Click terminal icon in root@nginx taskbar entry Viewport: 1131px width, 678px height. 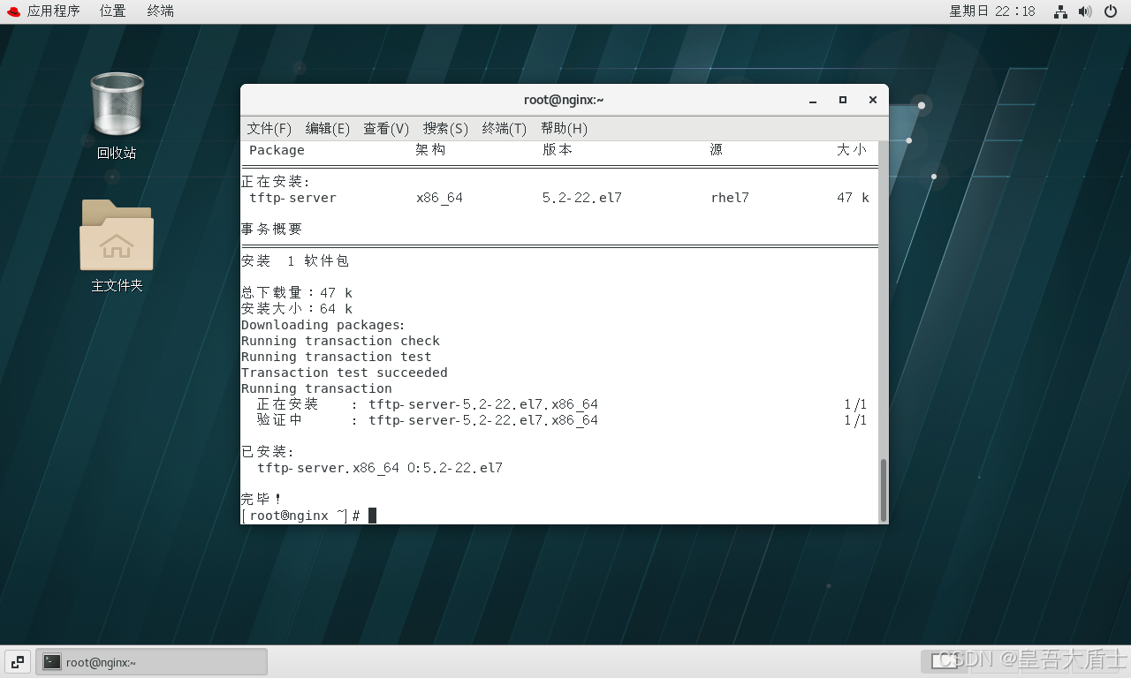tap(52, 661)
